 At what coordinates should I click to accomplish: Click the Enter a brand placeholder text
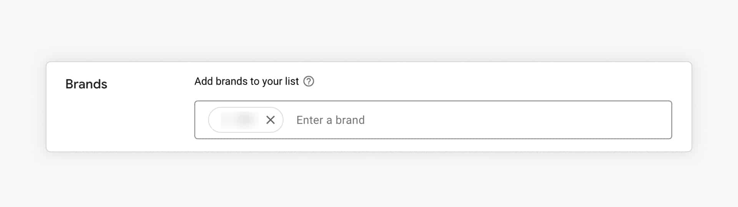point(331,120)
